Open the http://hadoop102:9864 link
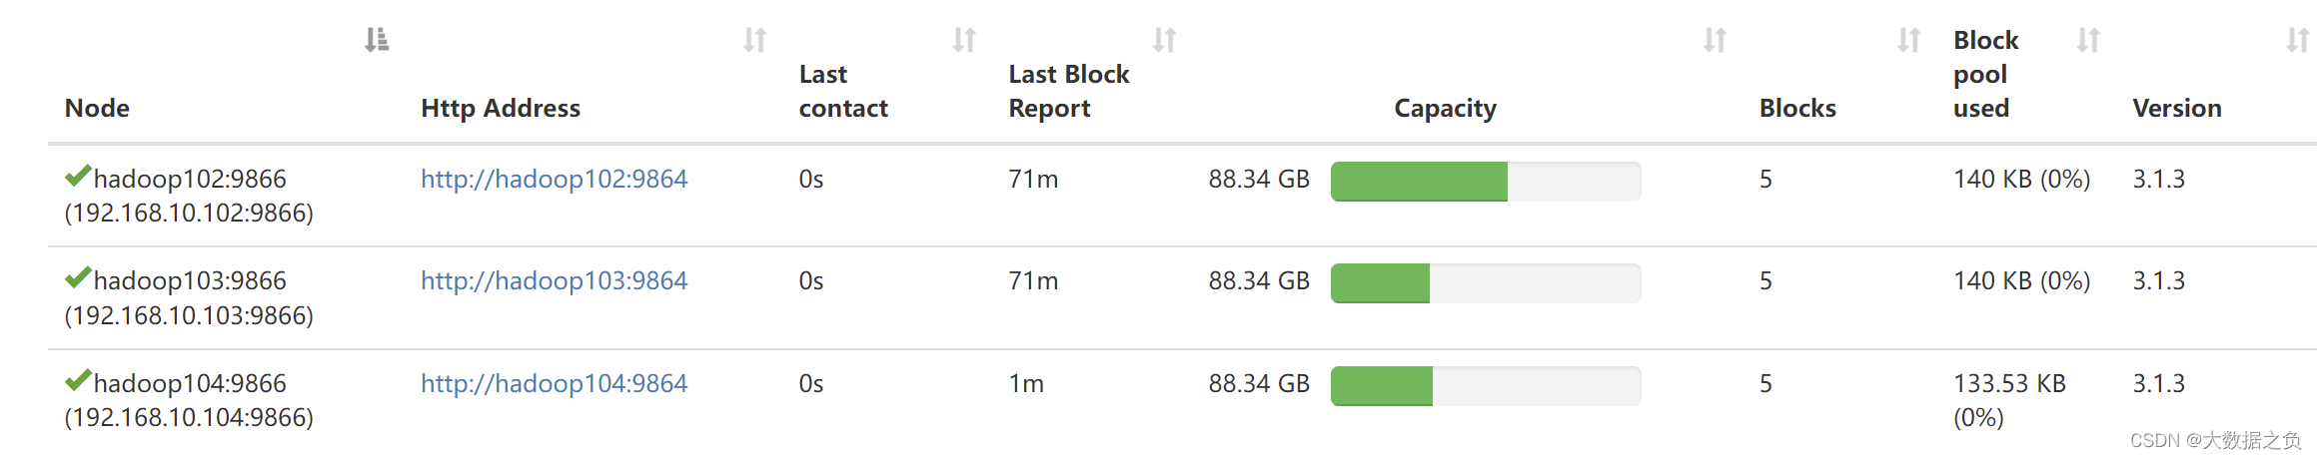Viewport: 2317px width, 459px height. pyautogui.click(x=555, y=179)
